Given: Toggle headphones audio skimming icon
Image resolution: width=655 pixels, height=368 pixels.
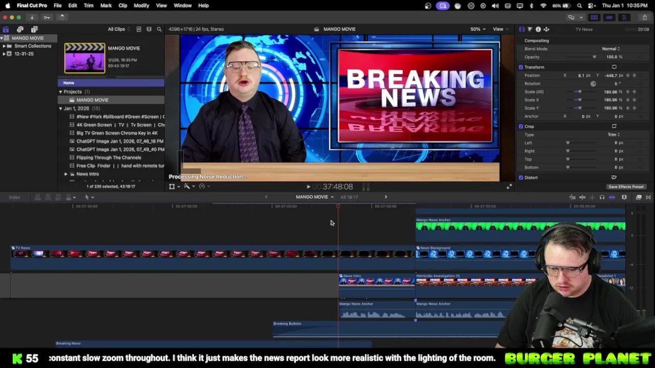Looking at the screenshot, I should point(602,197).
